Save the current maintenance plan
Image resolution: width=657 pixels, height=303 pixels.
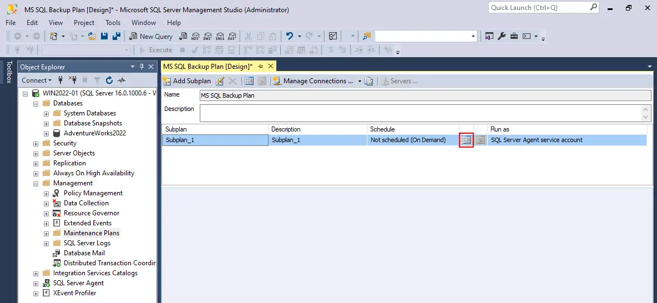104,37
